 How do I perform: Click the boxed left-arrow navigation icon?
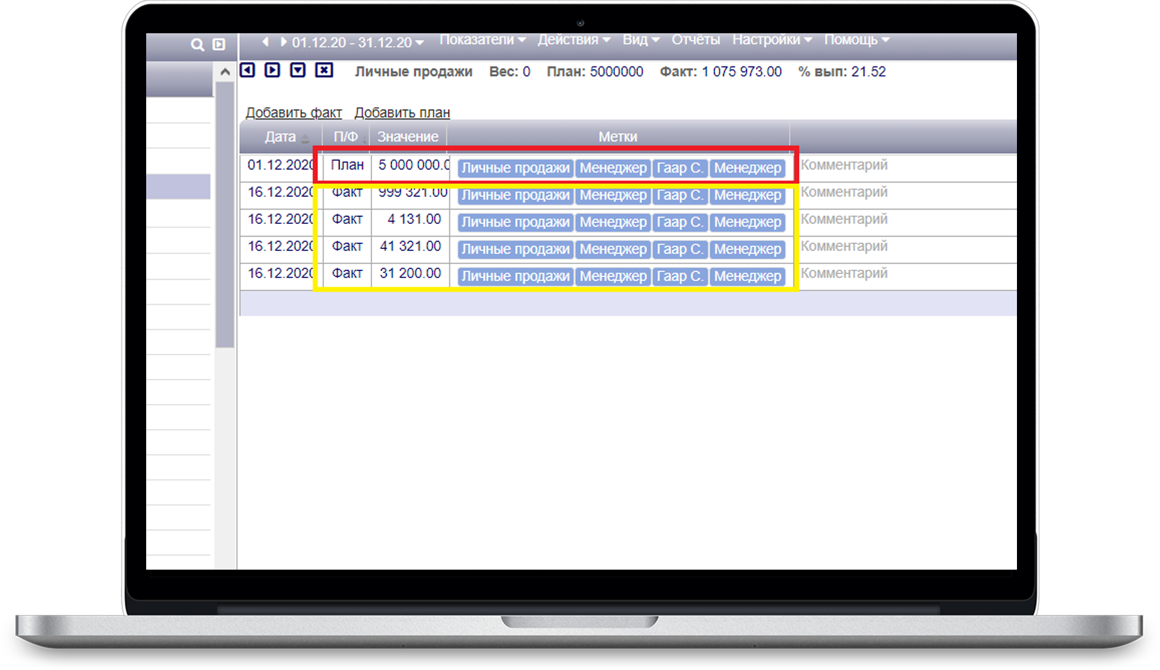pos(248,70)
